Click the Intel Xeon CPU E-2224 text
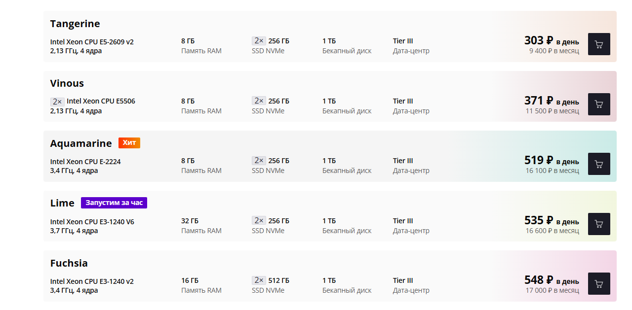632x310 pixels. [x=85, y=162]
